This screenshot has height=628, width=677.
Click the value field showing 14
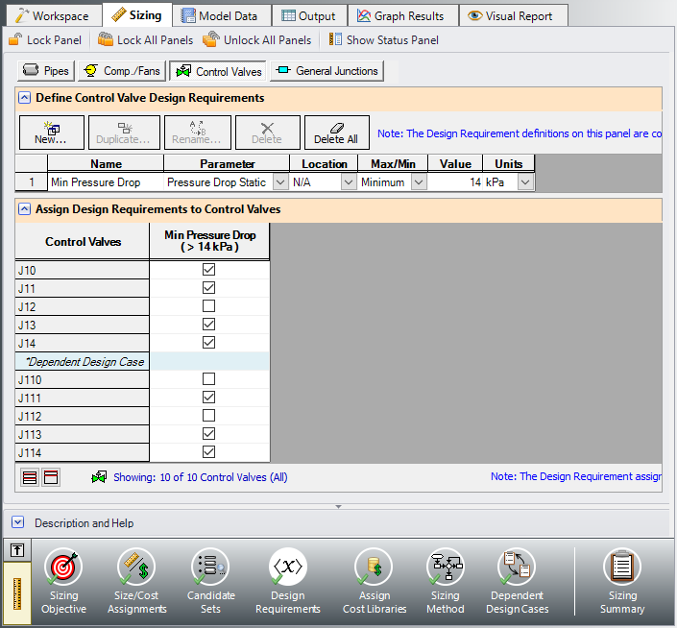pos(456,181)
